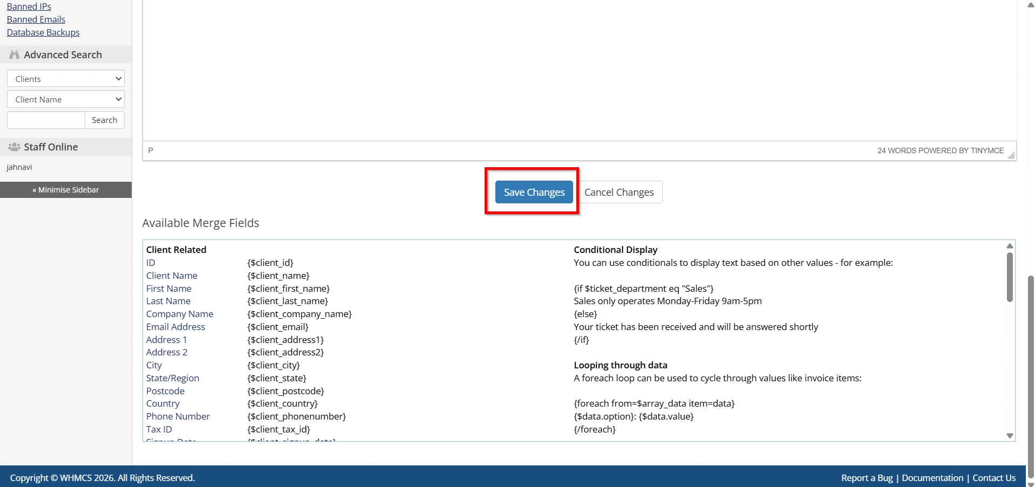
Task: Click the P element path in the editor status bar
Action: [x=151, y=150]
